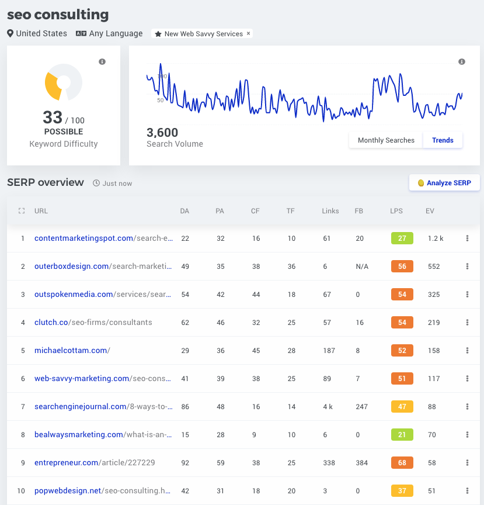Screen dimensions: 484x505
Task: Open more options for michaelcottam.com row
Action: pos(467,350)
